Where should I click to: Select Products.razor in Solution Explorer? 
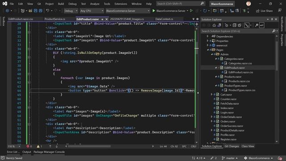(x=233, y=76)
